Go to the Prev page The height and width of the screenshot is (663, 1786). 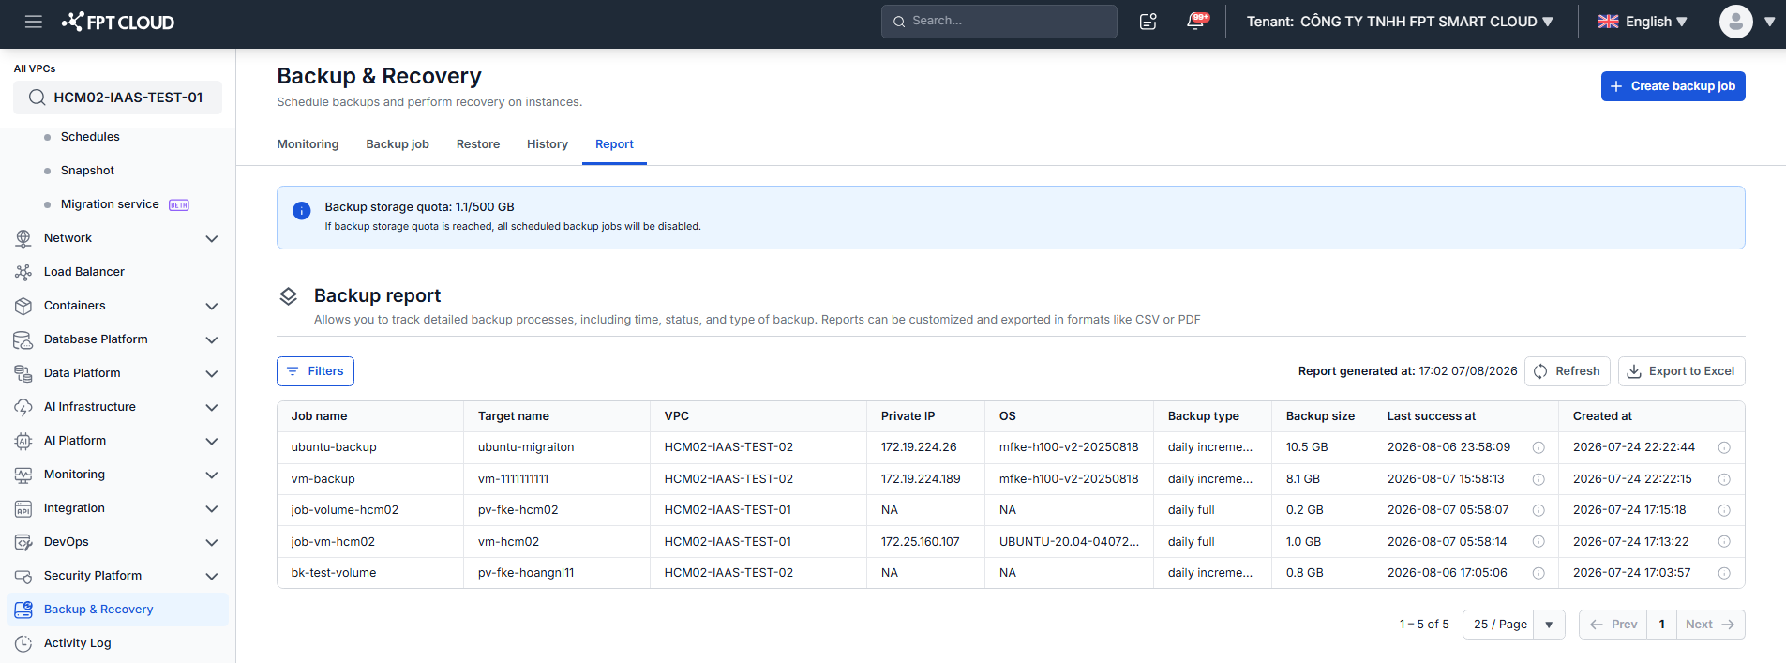[x=1613, y=625]
